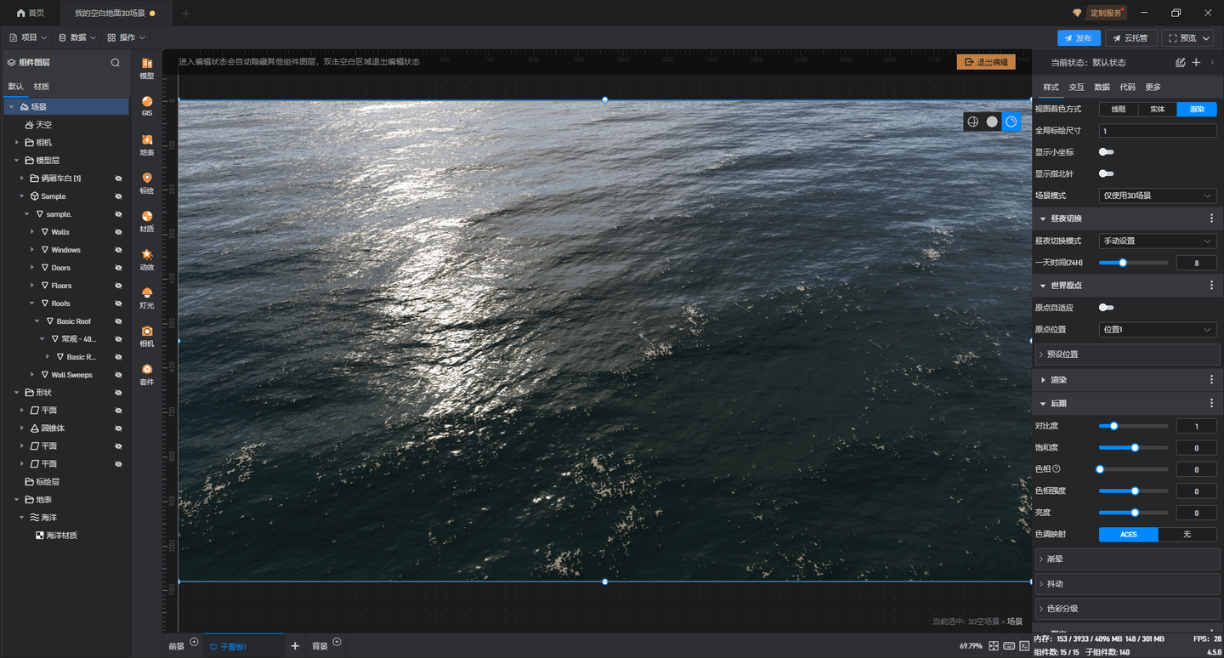The height and width of the screenshot is (658, 1224).
Task: Open the 标绘 plotting marker icon
Action: tap(147, 183)
